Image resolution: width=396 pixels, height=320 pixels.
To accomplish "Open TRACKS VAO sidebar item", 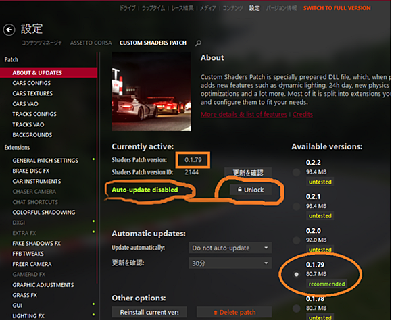I will tap(28, 125).
